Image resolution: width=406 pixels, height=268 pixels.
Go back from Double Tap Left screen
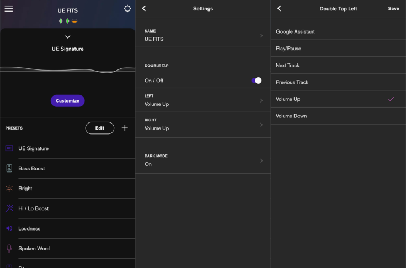click(279, 8)
